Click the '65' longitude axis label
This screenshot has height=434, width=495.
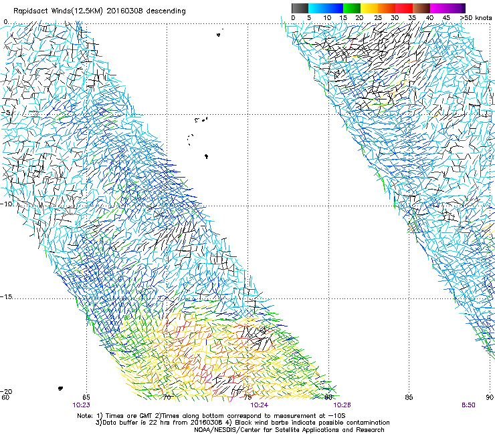86,397
